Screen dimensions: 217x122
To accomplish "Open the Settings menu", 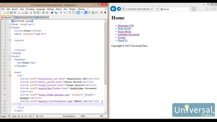I will [x=51, y=9].
